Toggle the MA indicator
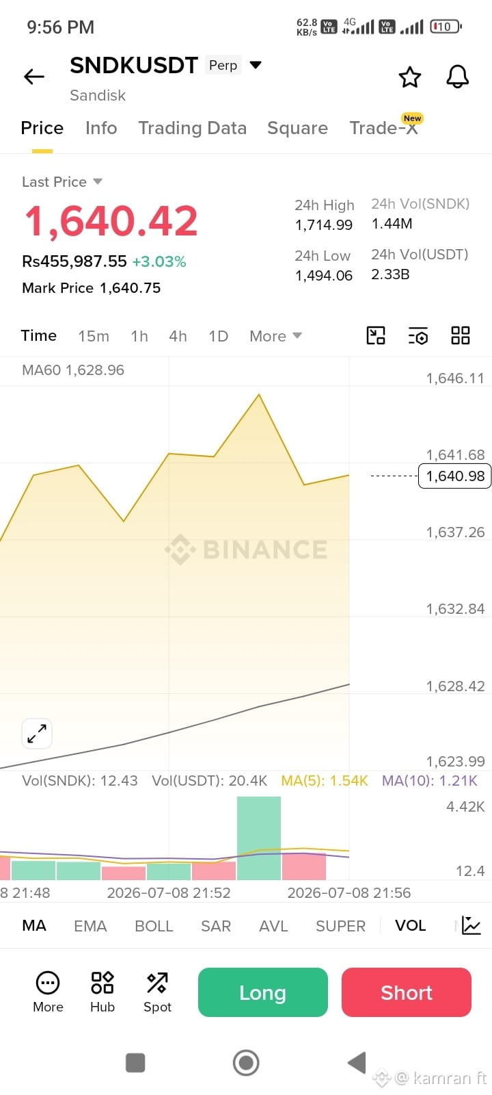492x1095 pixels. click(34, 925)
